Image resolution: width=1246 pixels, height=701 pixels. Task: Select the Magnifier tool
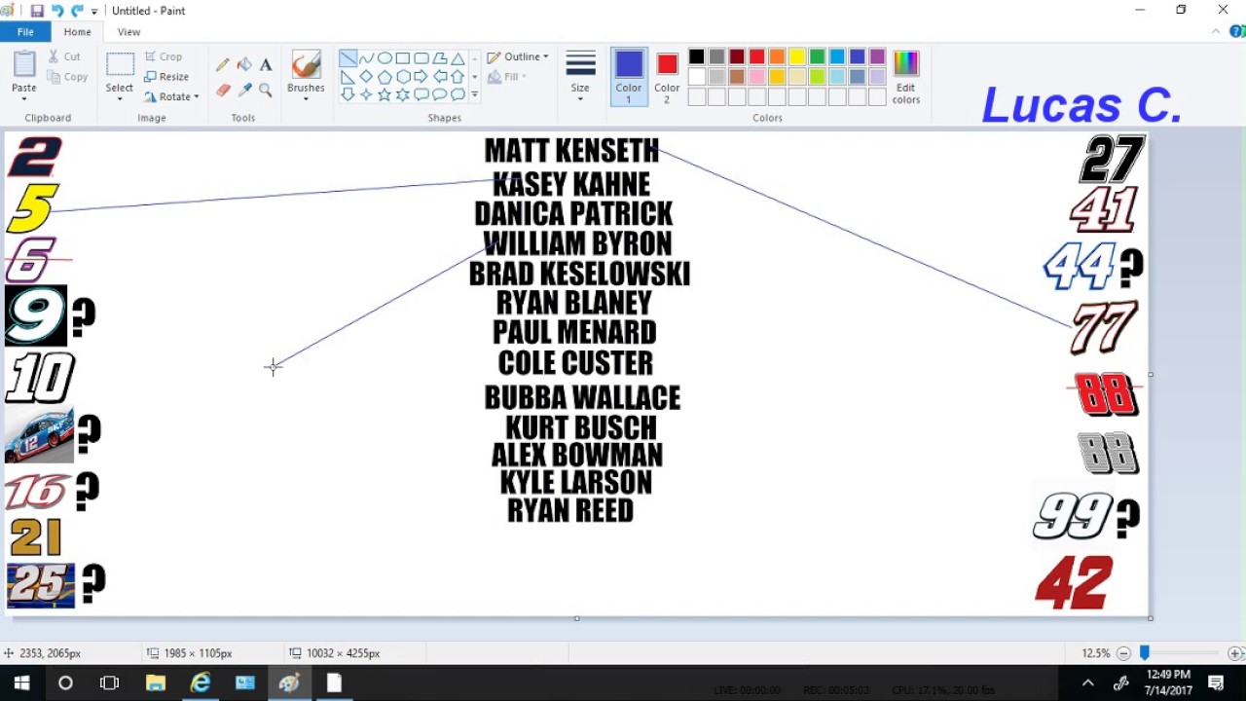(266, 90)
